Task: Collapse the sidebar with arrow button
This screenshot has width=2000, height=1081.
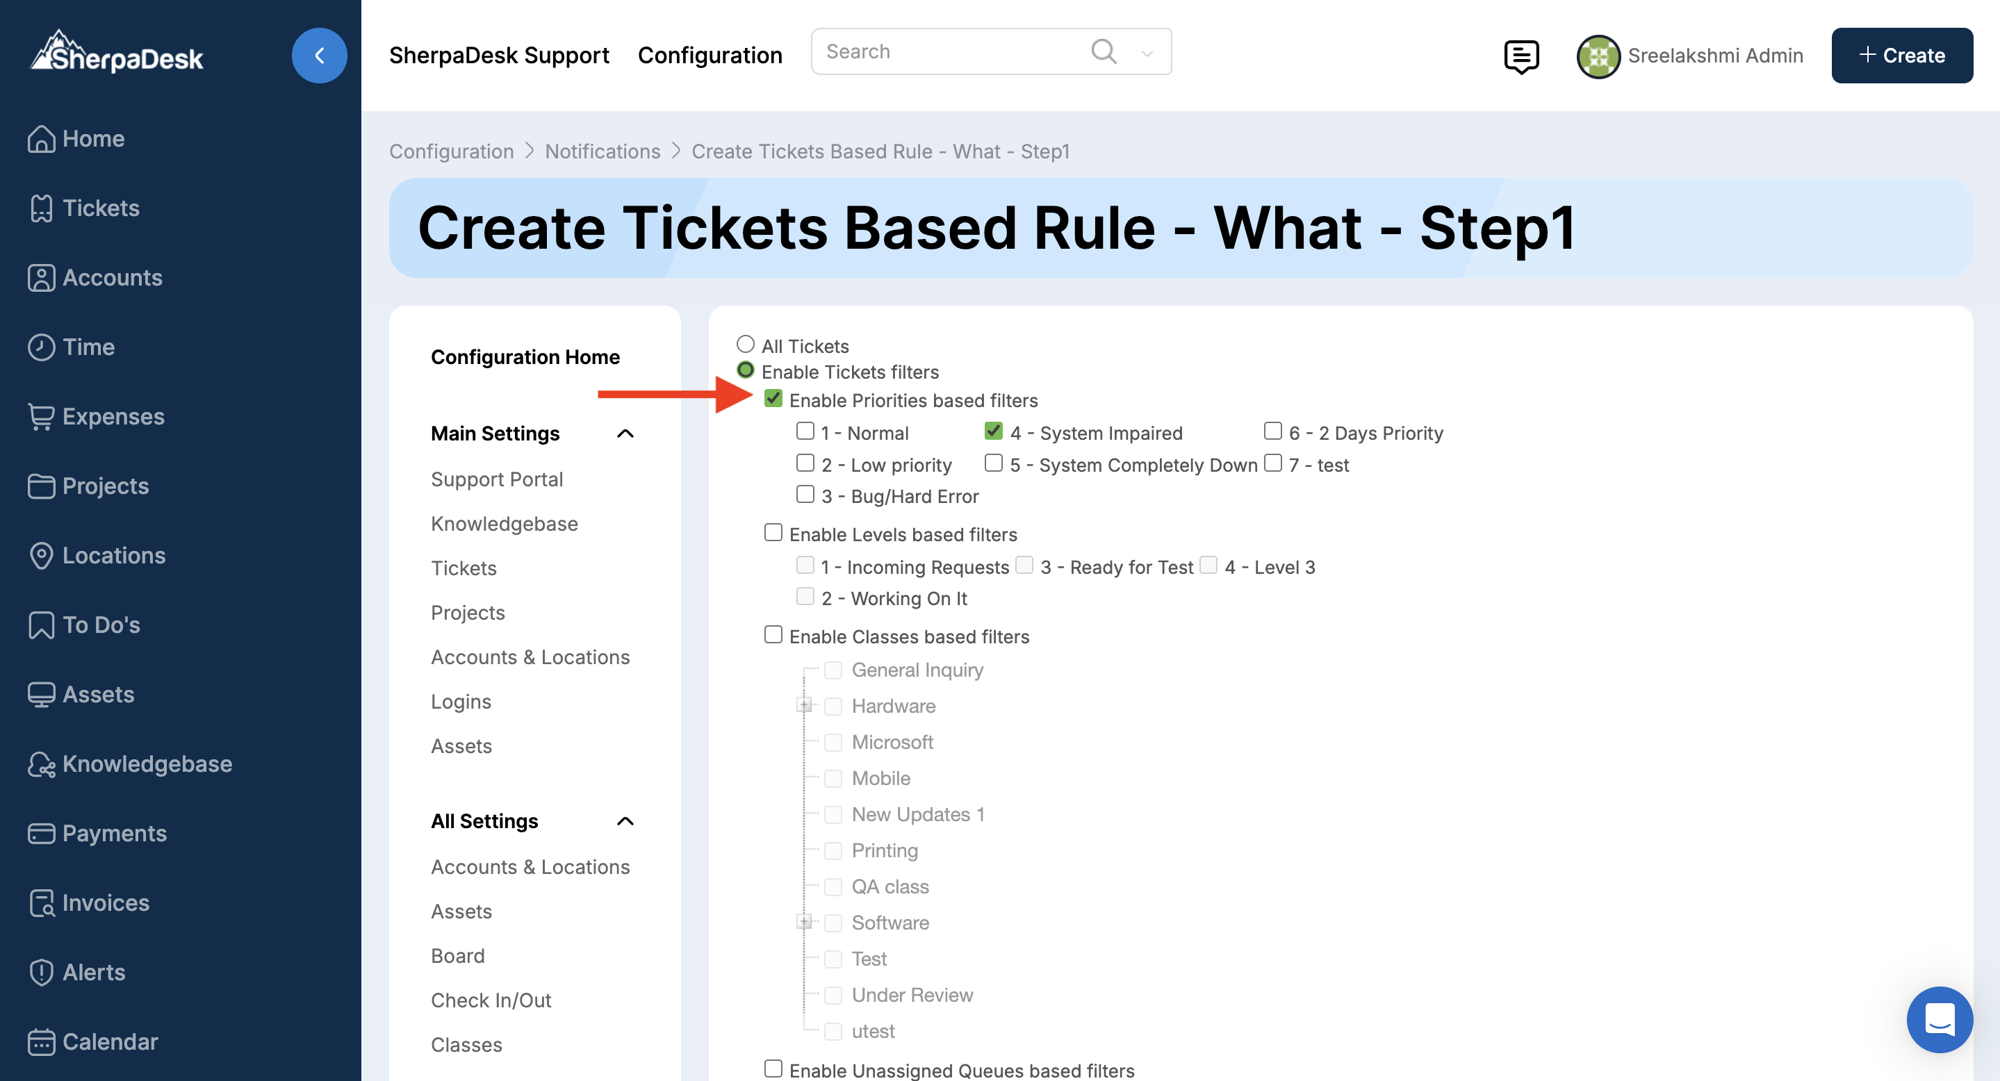Action: pyautogui.click(x=319, y=56)
